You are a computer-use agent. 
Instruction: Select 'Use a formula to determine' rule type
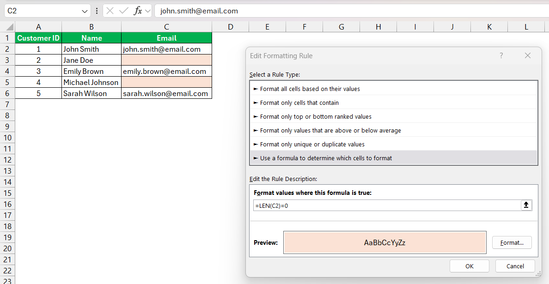tap(394, 158)
